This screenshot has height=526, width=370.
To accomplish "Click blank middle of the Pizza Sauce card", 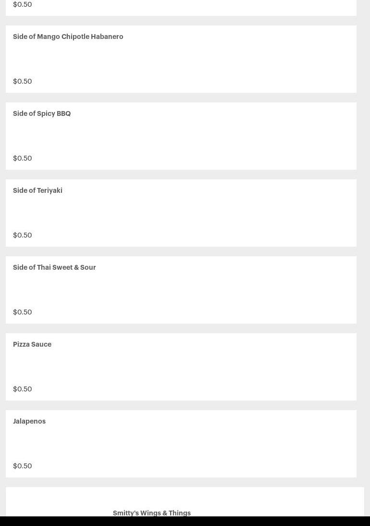I will [x=181, y=367].
